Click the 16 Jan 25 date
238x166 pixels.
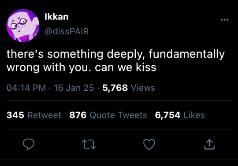point(74,88)
